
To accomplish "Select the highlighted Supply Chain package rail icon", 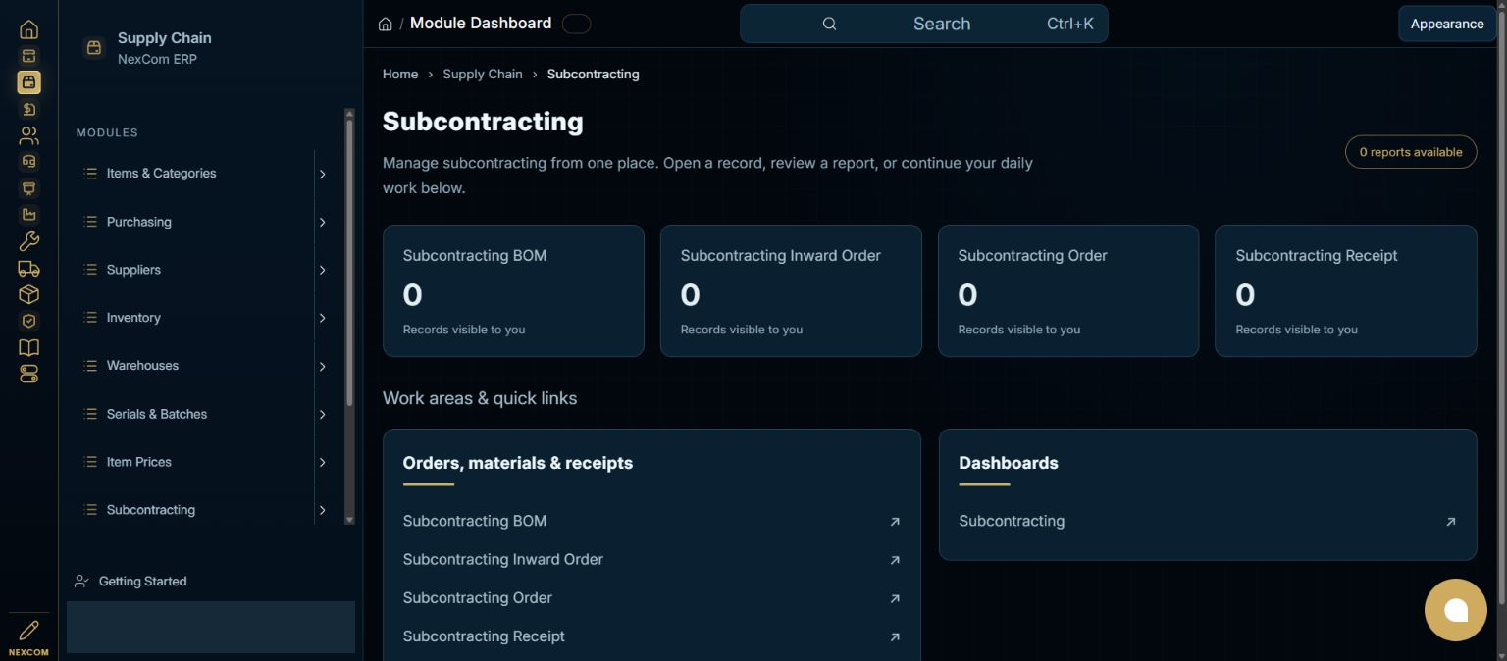I will coord(28,82).
